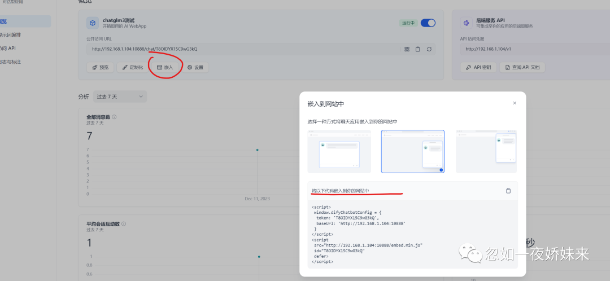Click the 平均会话互动数 data point
The image size is (610, 281).
(259, 257)
